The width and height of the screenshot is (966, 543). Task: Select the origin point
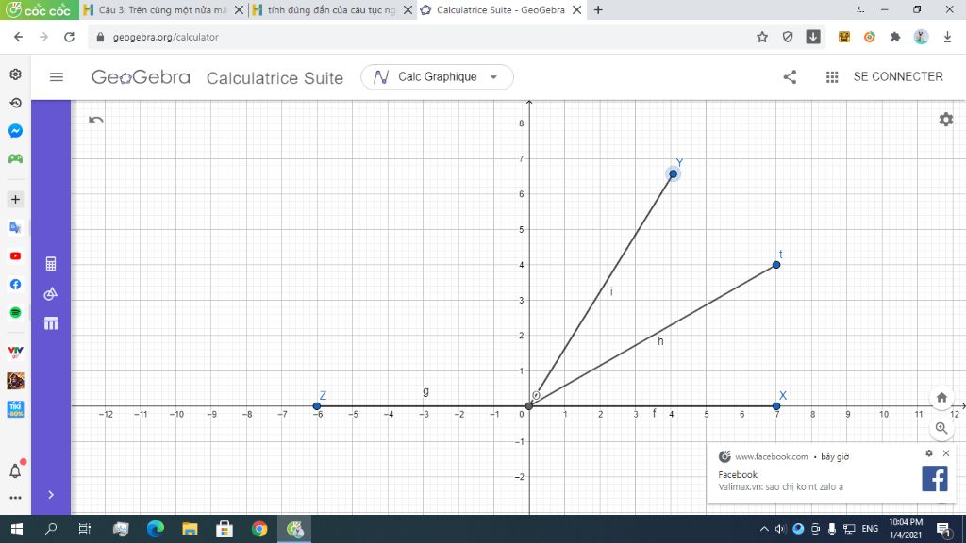529,406
